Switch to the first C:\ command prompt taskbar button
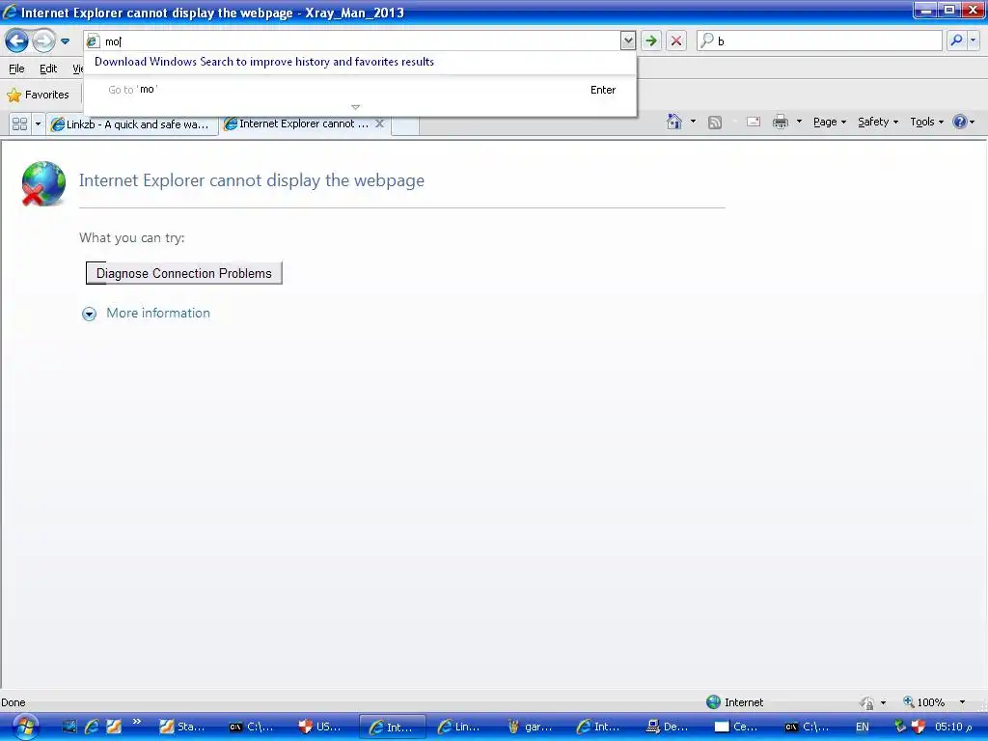988x741 pixels. (252, 727)
